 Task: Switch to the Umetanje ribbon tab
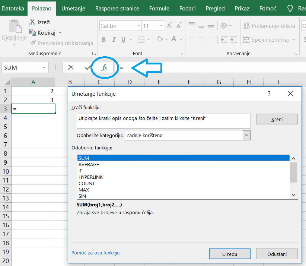[x=73, y=8]
